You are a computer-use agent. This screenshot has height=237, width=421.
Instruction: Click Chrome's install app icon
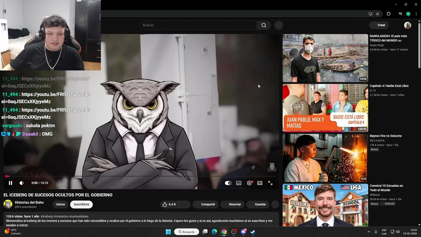pyautogui.click(x=370, y=14)
